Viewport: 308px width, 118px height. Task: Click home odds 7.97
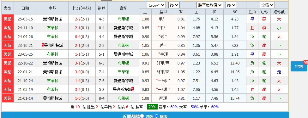tap(196, 37)
